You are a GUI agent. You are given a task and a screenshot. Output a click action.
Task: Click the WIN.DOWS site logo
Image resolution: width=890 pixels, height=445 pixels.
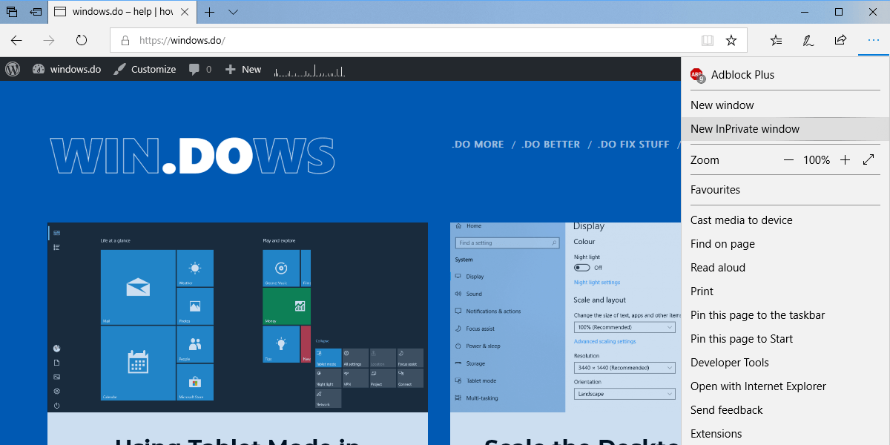click(x=192, y=156)
